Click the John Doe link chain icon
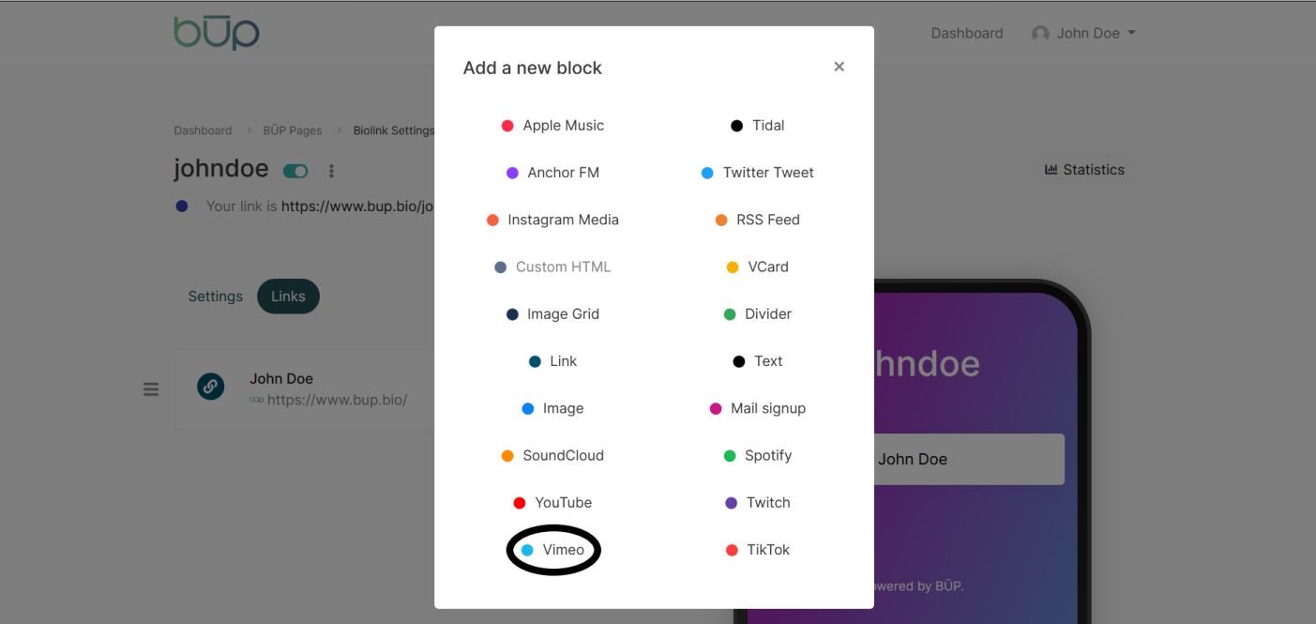The width and height of the screenshot is (1316, 624). (x=211, y=386)
